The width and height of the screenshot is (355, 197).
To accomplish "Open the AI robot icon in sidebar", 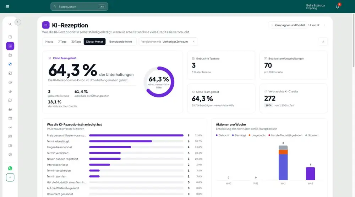I will (x=10, y=82).
